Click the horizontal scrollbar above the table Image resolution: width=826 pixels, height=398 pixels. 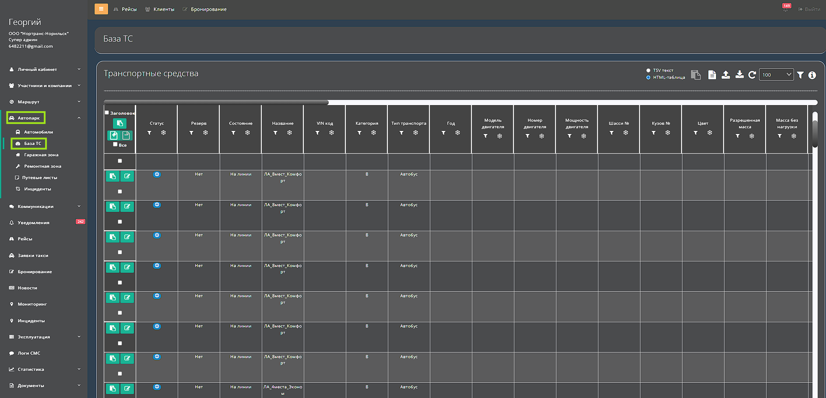(216, 102)
